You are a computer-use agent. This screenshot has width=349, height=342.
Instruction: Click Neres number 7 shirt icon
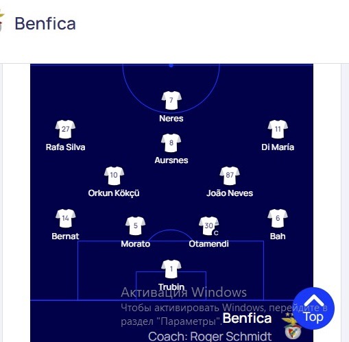171,100
